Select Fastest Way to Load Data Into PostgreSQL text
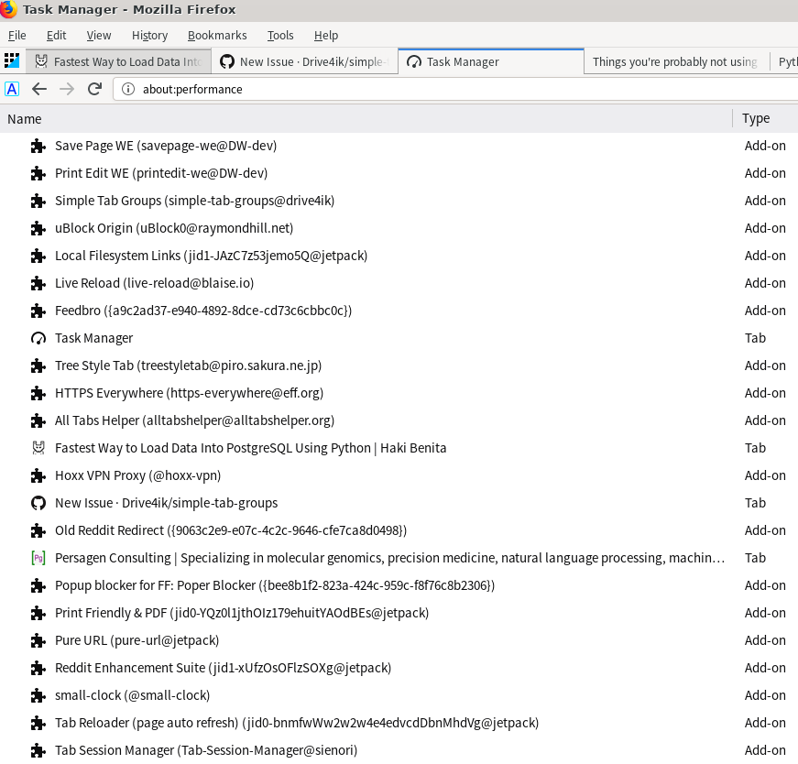Viewport: 798px width, 764px height. [250, 449]
